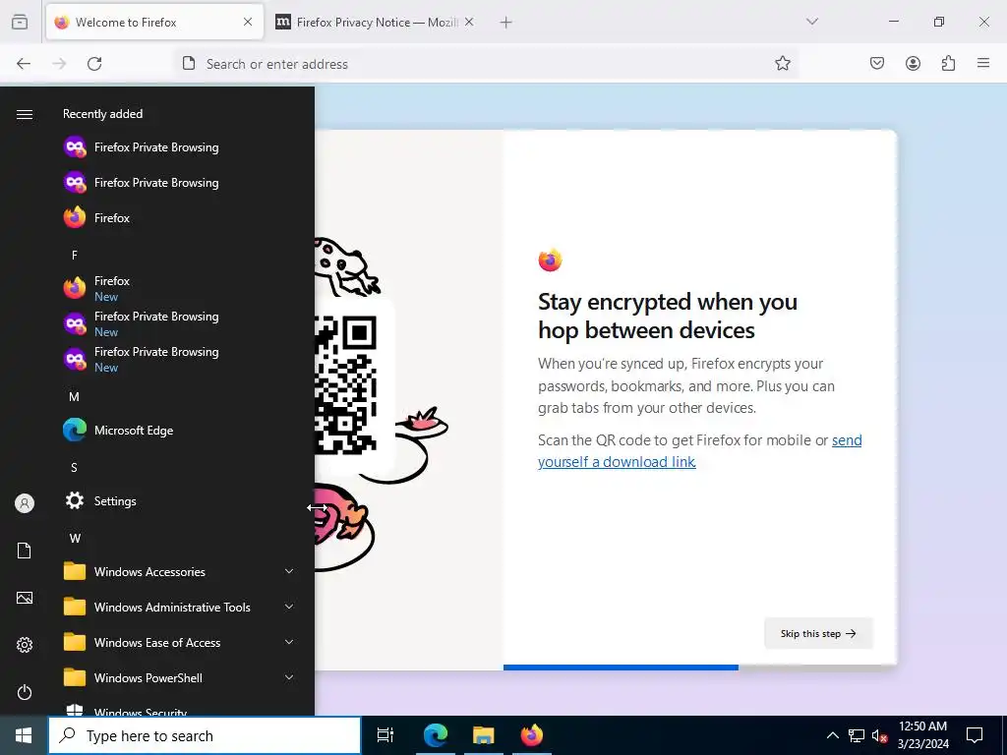The width and height of the screenshot is (1007, 755).
Task: Jump to letter M section header
Action: (x=75, y=397)
